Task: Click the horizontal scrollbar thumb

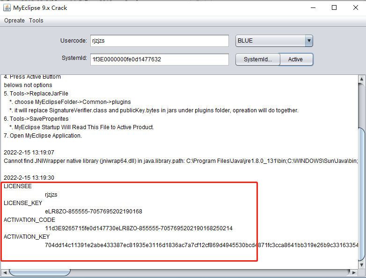Action: point(40,272)
